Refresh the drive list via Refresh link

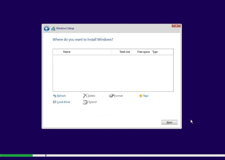click(61, 96)
